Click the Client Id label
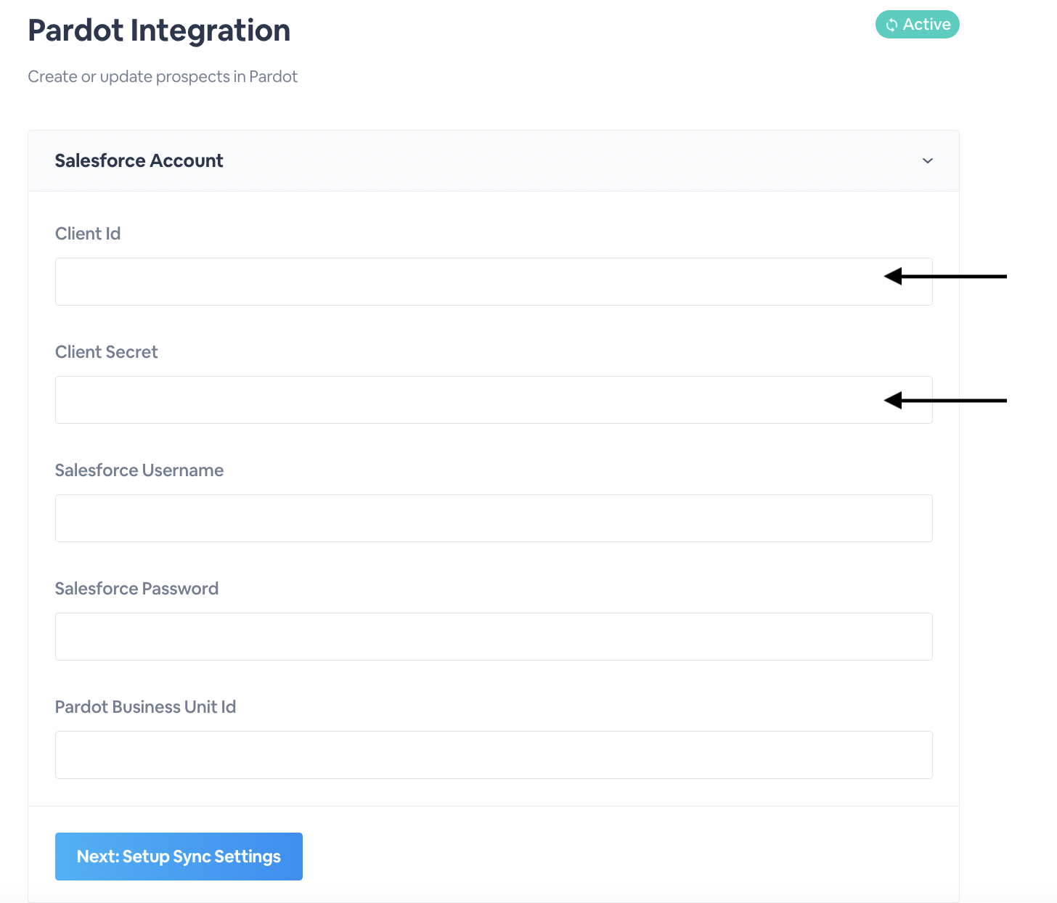 pos(88,234)
